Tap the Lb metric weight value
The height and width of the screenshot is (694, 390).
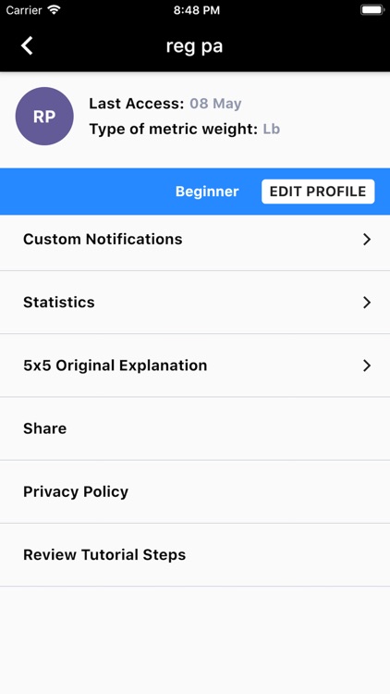[x=272, y=130]
